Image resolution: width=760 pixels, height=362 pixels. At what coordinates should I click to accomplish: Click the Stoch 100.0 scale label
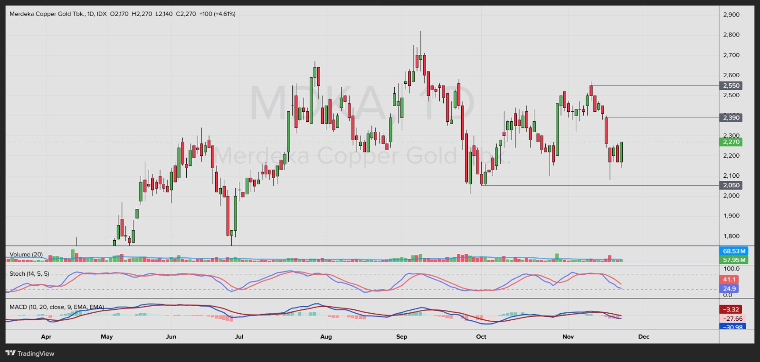[x=731, y=269]
